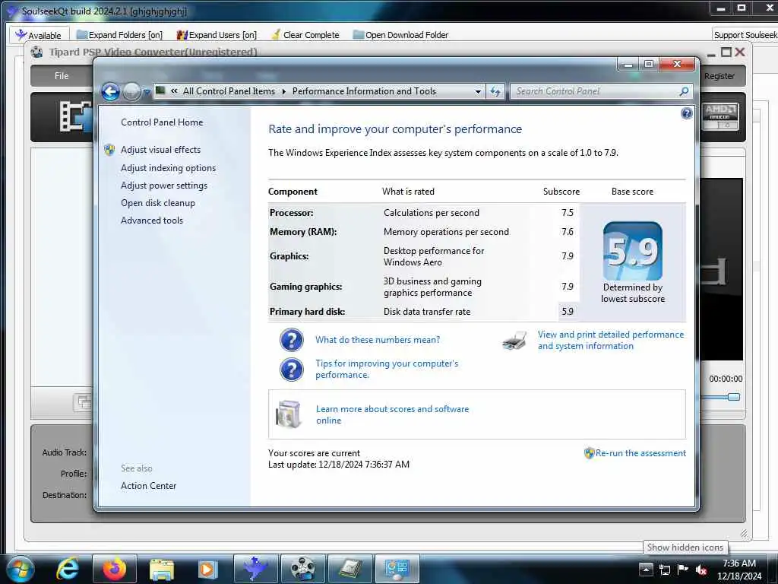Open Control Panel Home
Viewport: 778px width, 584px height.
(x=162, y=122)
